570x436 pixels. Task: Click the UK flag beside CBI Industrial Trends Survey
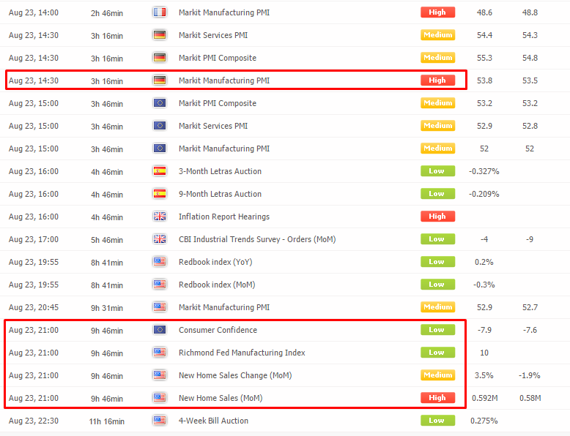pyautogui.click(x=160, y=239)
